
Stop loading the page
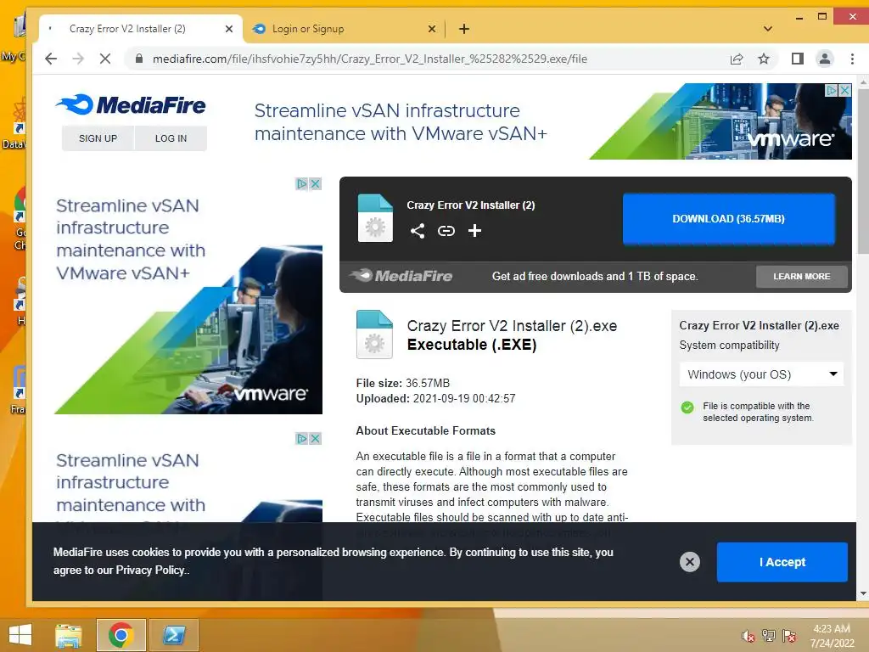point(104,59)
